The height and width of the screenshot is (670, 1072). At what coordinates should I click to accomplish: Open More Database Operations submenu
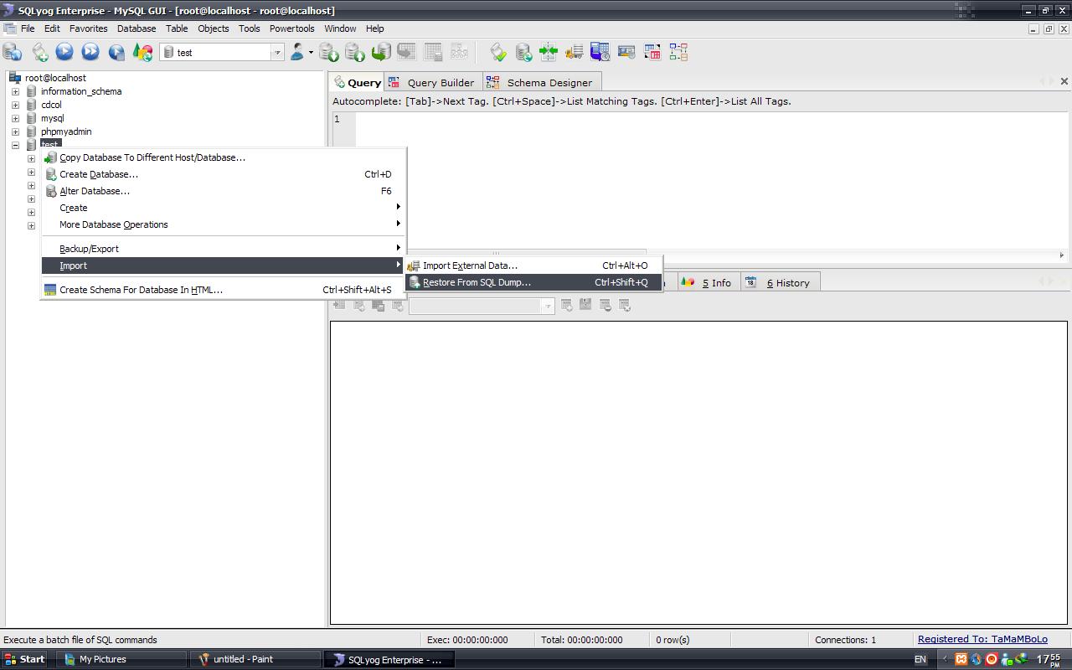click(223, 224)
